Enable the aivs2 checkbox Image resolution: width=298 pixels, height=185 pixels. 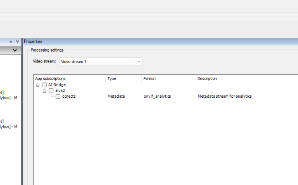pyautogui.click(x=51, y=91)
